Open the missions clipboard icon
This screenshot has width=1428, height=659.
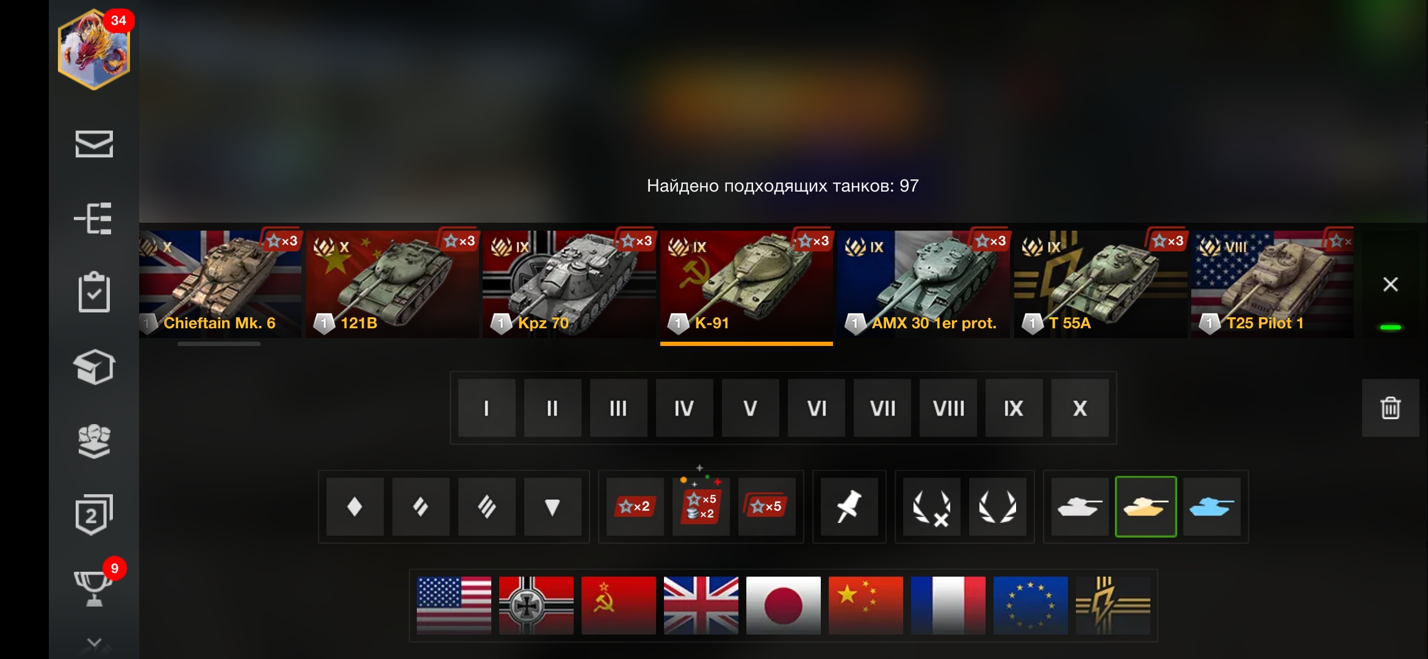coord(94,292)
